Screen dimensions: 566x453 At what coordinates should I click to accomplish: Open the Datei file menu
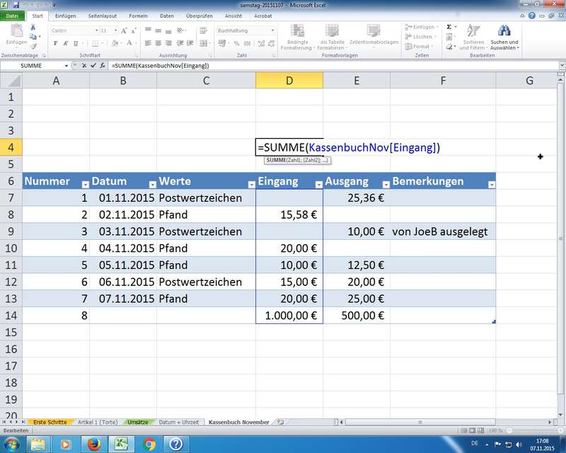pos(13,15)
